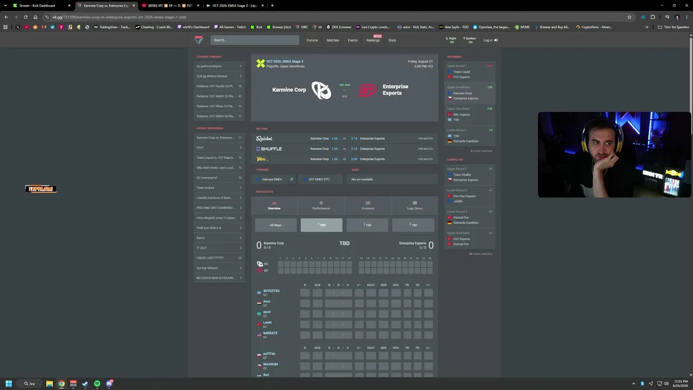Open VCT 2026: EMEA Stage 2 event link

pos(285,62)
